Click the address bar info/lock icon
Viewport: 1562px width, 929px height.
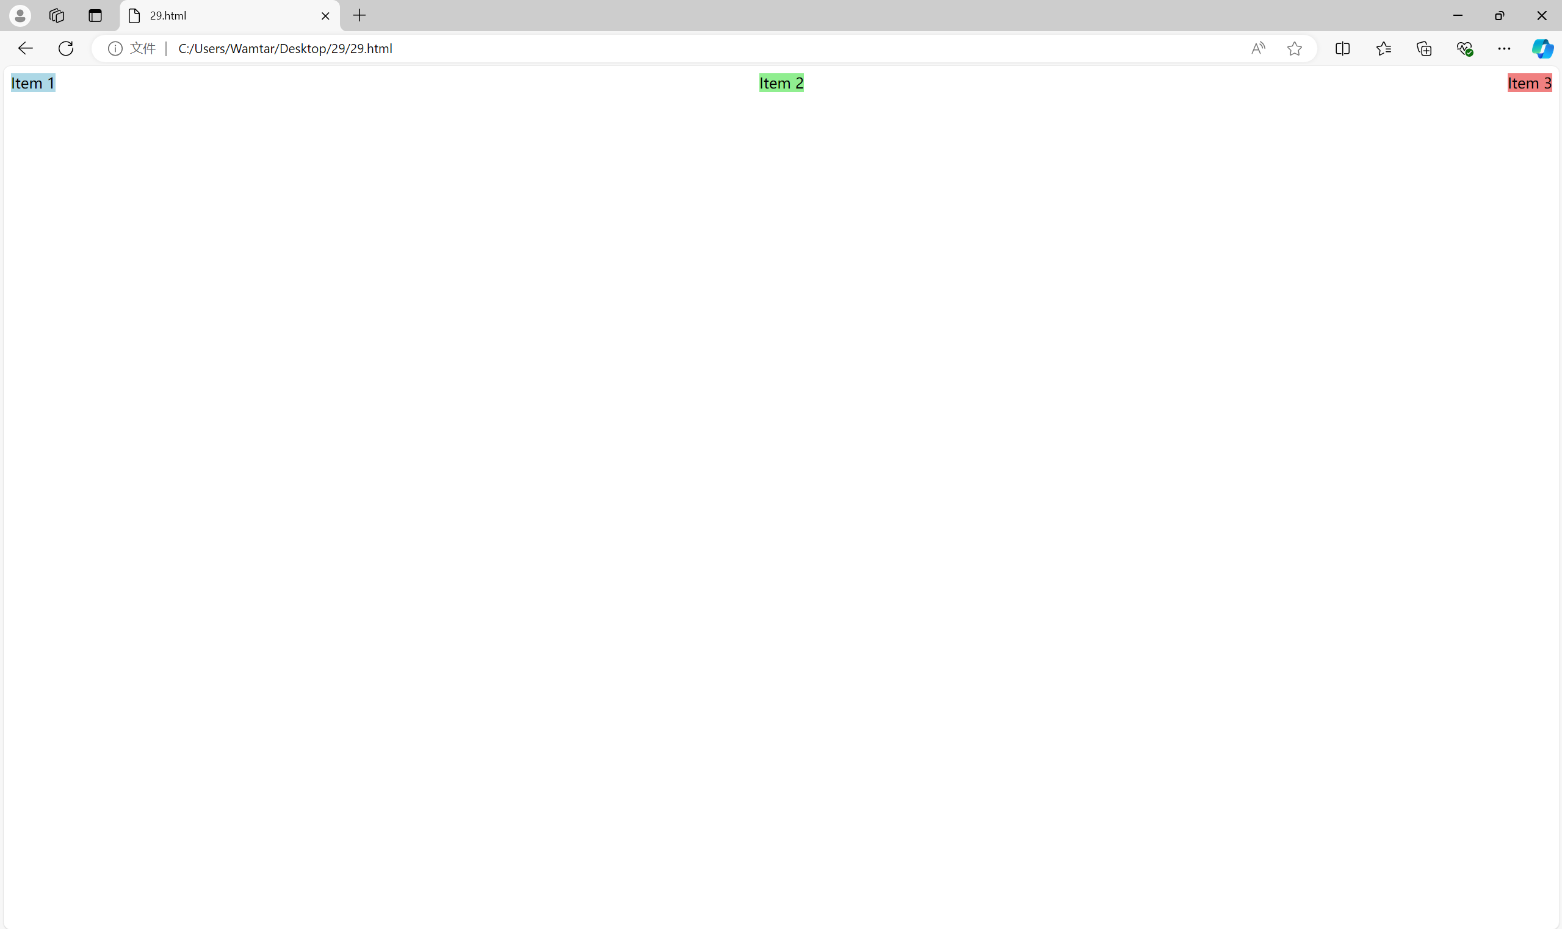tap(115, 48)
